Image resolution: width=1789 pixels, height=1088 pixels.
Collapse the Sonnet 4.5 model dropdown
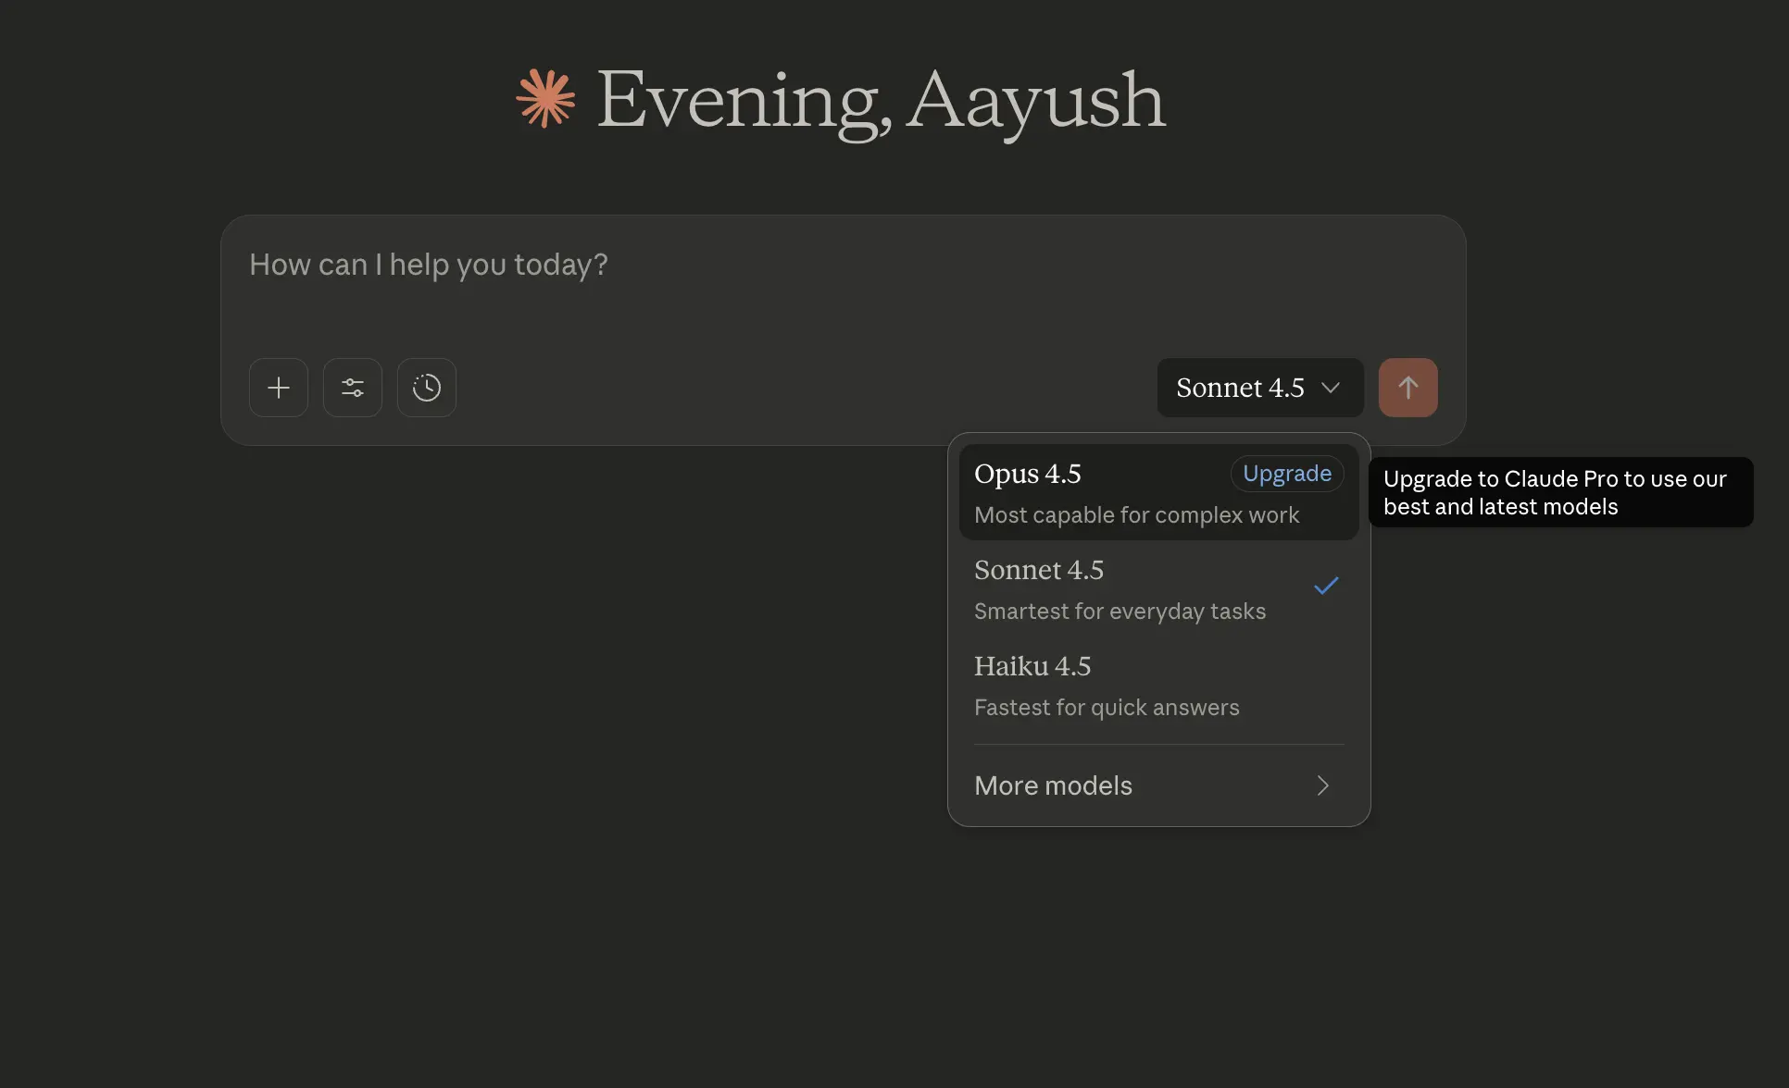(1241, 388)
